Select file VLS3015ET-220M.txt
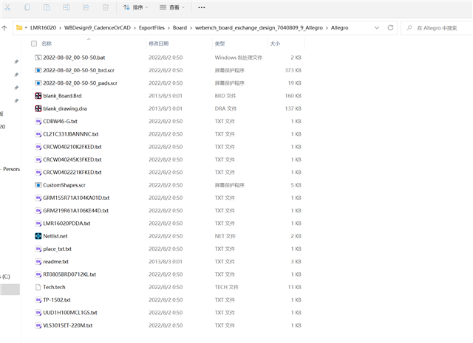This screenshot has height=343, width=473. click(x=68, y=325)
